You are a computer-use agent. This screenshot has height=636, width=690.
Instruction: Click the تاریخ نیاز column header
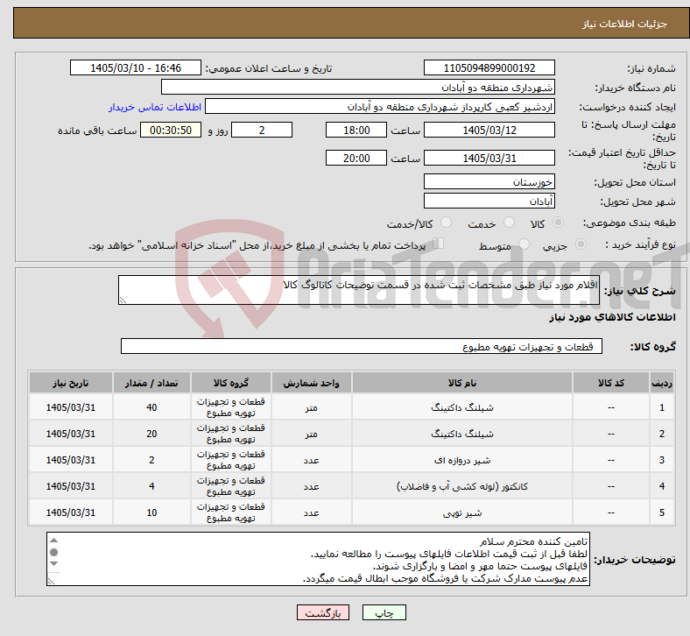pyautogui.click(x=71, y=383)
